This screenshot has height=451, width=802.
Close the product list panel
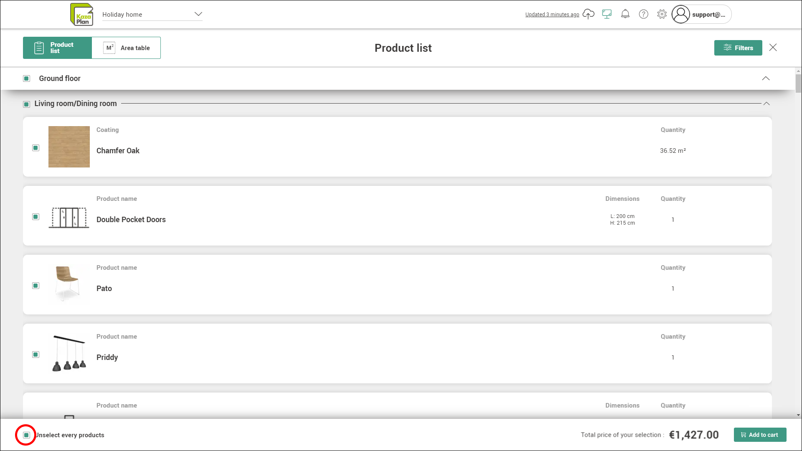(x=773, y=48)
